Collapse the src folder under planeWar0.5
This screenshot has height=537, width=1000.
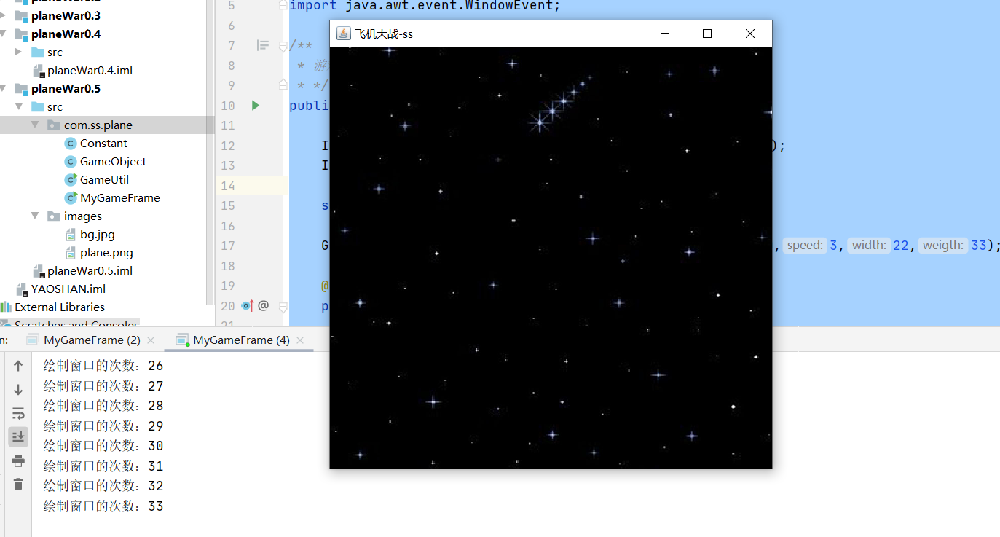coord(18,107)
